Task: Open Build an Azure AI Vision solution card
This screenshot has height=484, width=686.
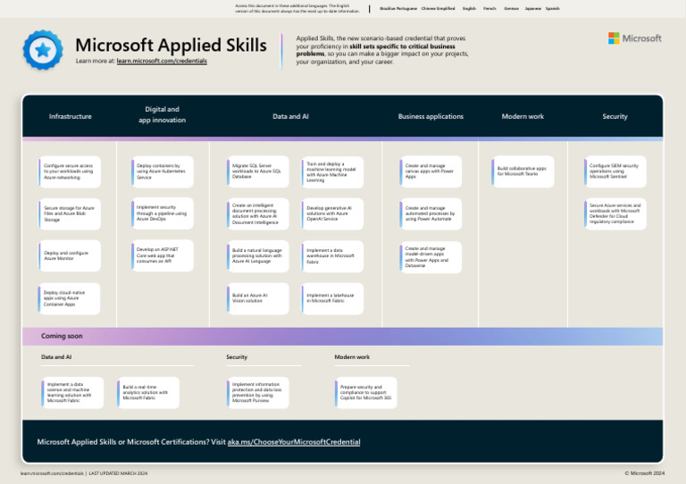Action: pyautogui.click(x=257, y=298)
